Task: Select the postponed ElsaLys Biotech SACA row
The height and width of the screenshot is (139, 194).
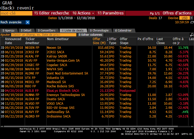Action: pos(94,91)
